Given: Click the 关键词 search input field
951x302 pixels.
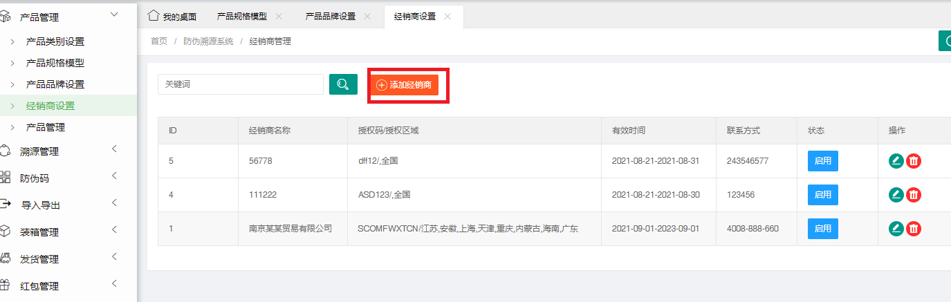Looking at the screenshot, I should point(240,84).
